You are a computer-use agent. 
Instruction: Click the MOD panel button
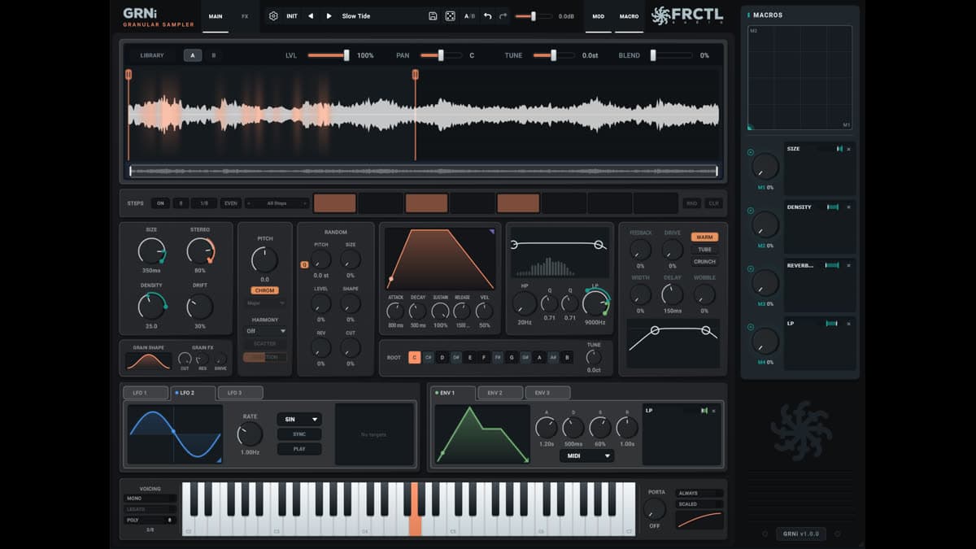click(x=599, y=16)
